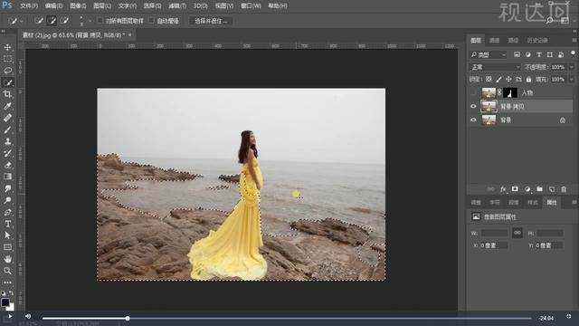Lock position icon in Layers panel

(508, 79)
